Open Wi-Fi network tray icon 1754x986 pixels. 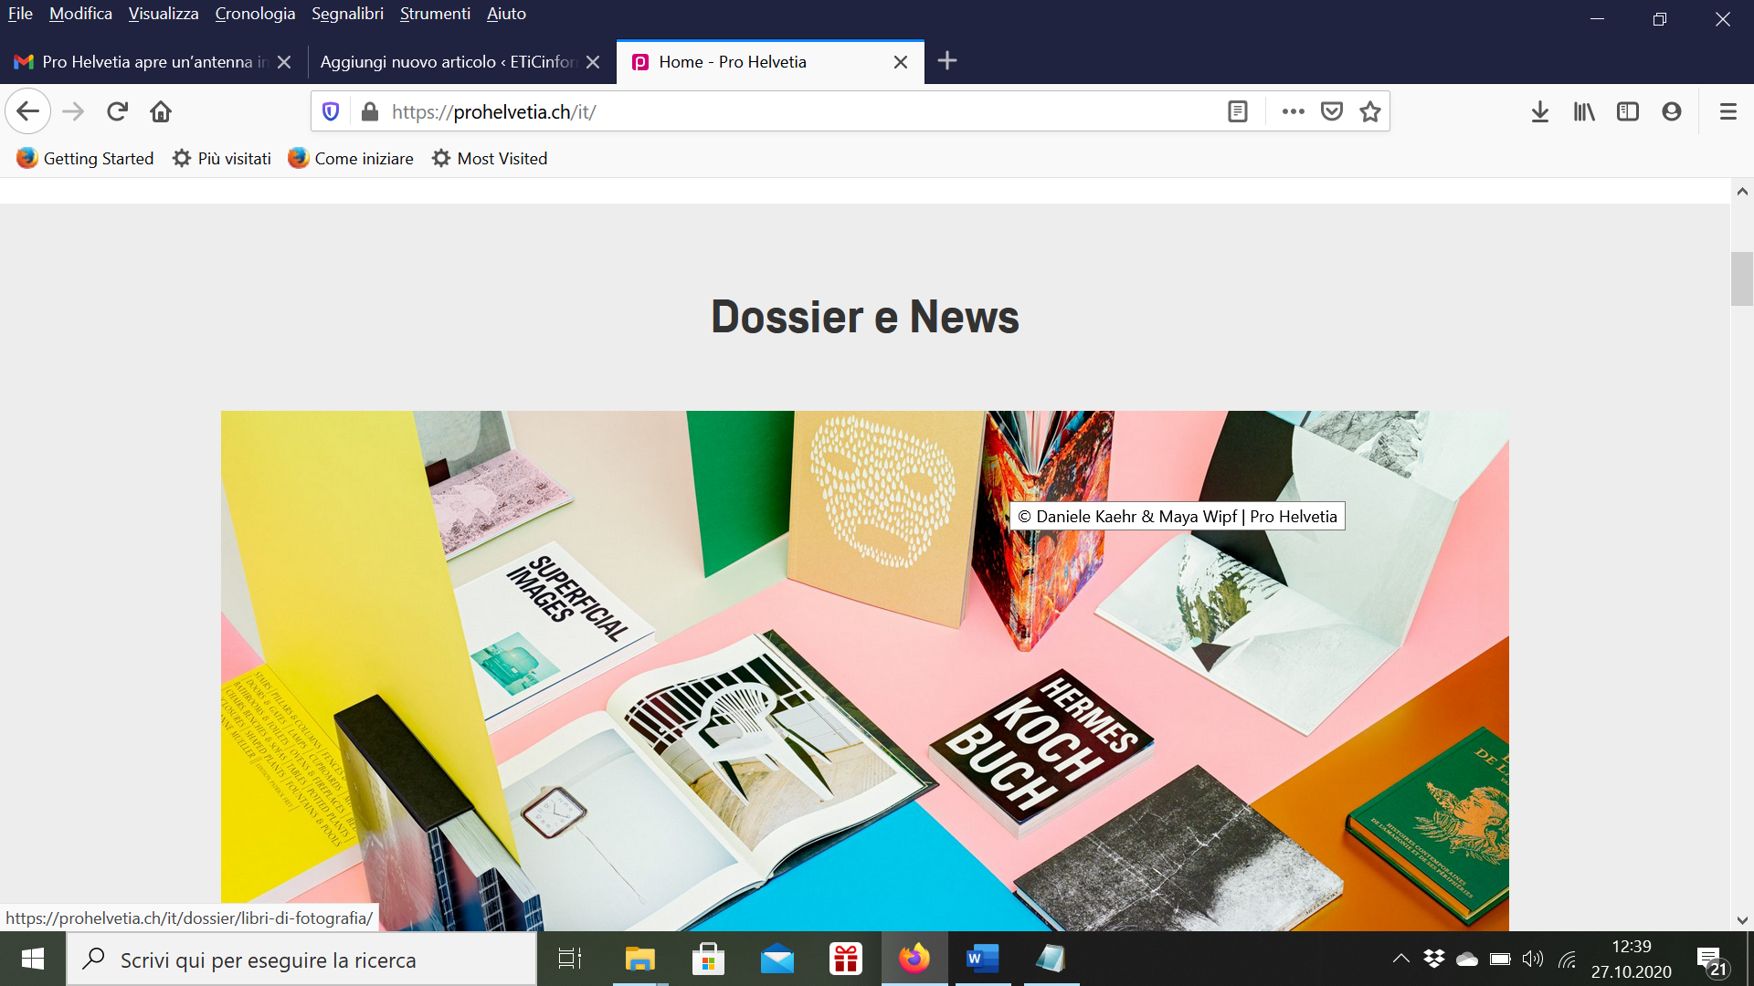tap(1567, 959)
